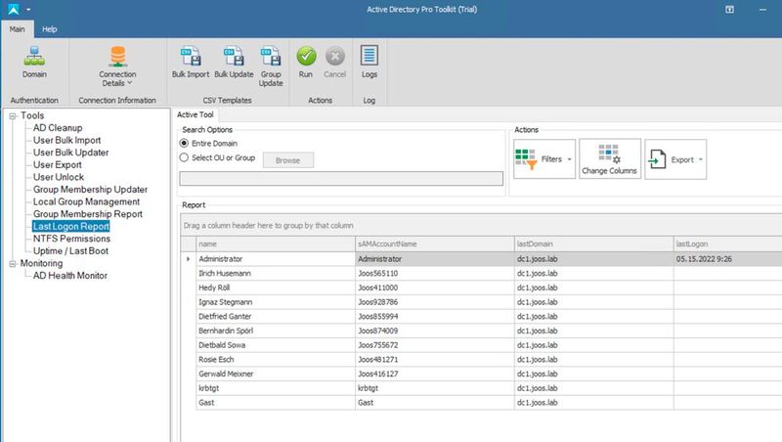Select the Dietfried Ganter row
782x442 pixels.
tap(481, 316)
